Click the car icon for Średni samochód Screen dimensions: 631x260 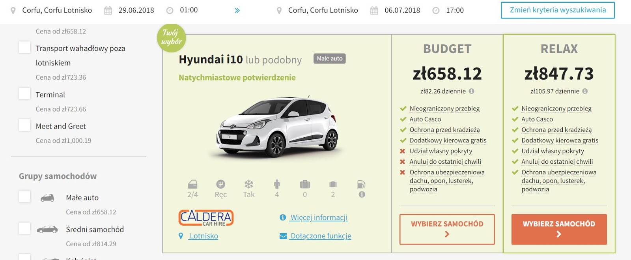47,229
